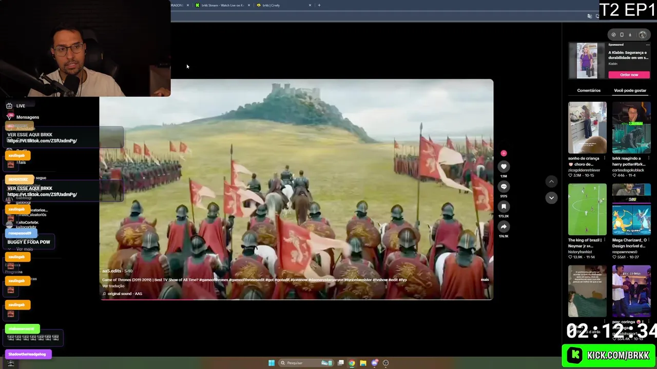Expand the caption with mais link
This screenshot has height=369, width=657.
point(485,280)
